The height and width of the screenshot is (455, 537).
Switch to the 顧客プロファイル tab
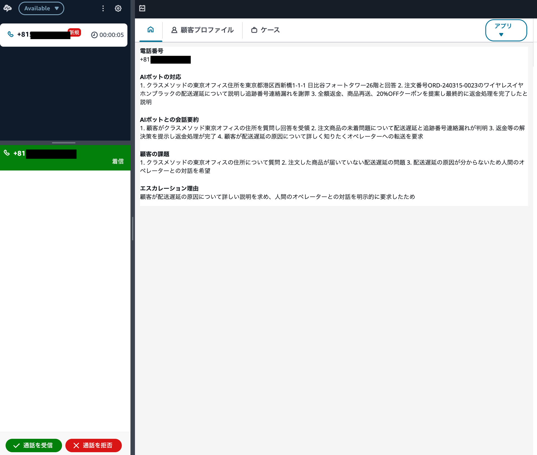tap(207, 30)
